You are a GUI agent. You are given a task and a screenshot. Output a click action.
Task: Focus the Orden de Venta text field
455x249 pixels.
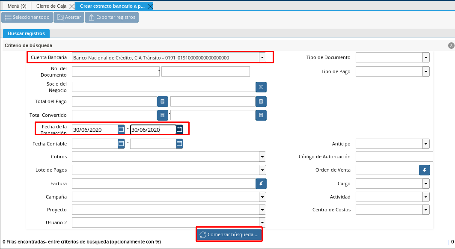coord(387,170)
